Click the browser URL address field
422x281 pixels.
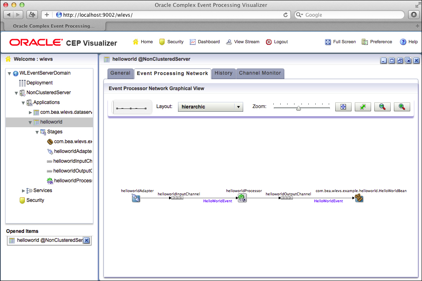click(171, 15)
